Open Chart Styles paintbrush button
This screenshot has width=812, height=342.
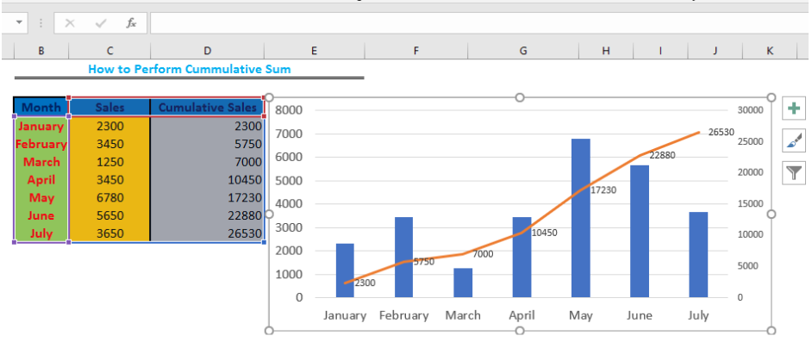(x=793, y=140)
